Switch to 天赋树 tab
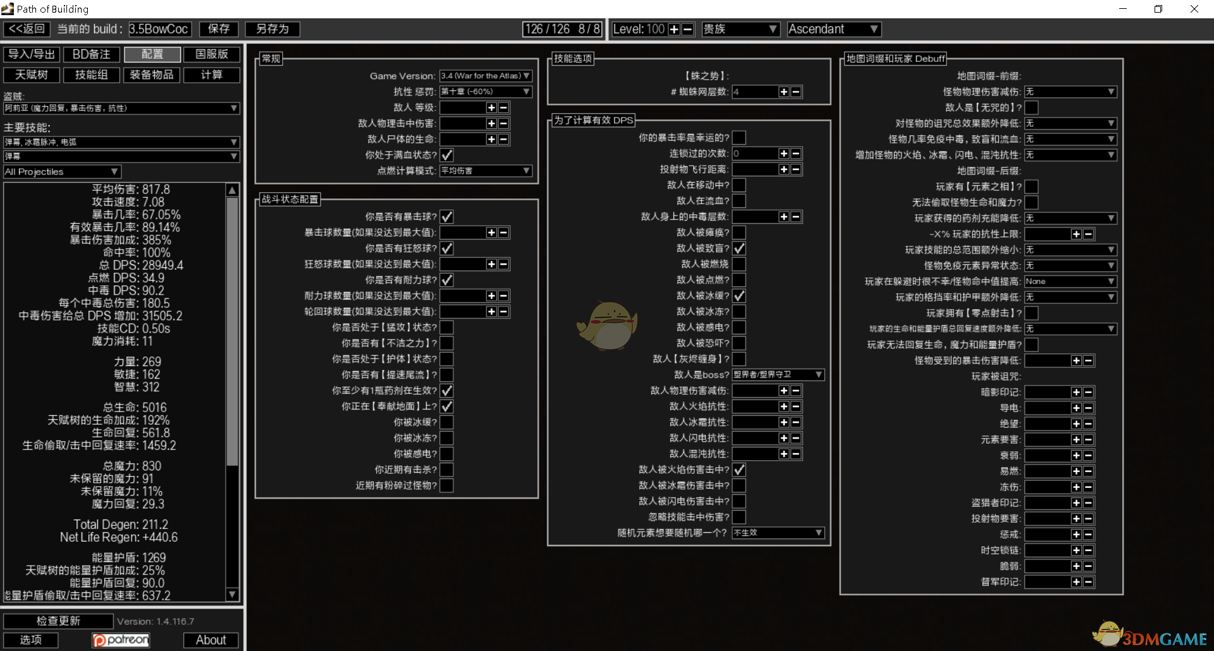1214x651 pixels. tap(32, 75)
